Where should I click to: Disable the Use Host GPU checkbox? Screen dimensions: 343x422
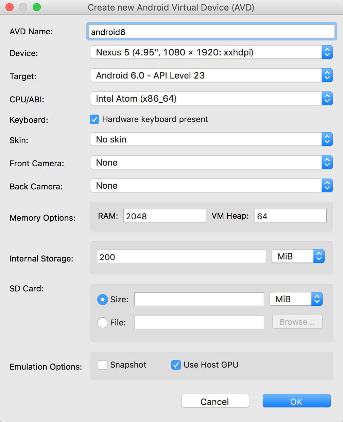point(176,365)
